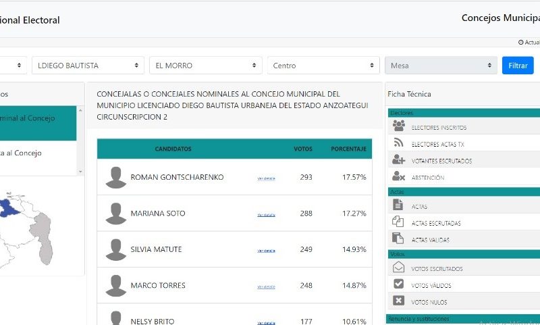Click the Abstención user-x icon
Screen dimensions: 540x325
[398, 176]
